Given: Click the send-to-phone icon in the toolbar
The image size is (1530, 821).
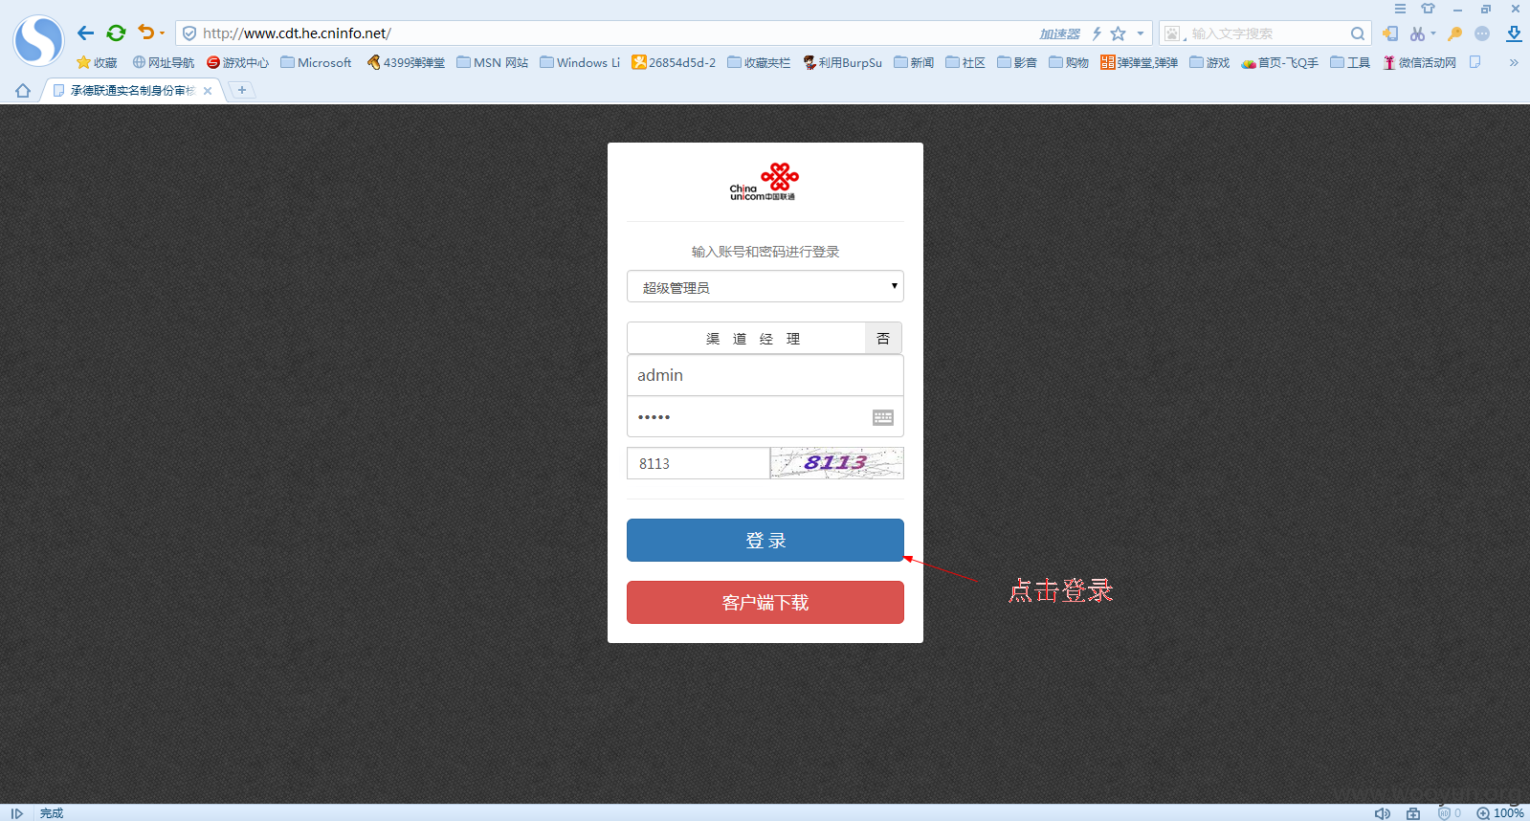Looking at the screenshot, I should tap(1390, 33).
